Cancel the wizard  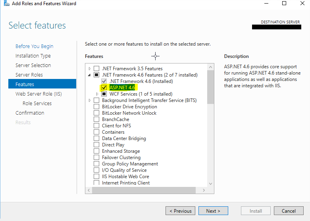(x=288, y=211)
